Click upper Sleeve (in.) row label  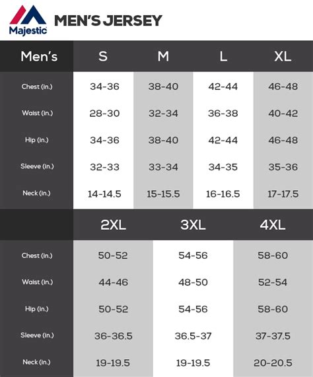37,166
